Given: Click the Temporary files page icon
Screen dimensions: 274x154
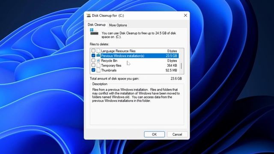Looking at the screenshot, I should click(98, 65).
